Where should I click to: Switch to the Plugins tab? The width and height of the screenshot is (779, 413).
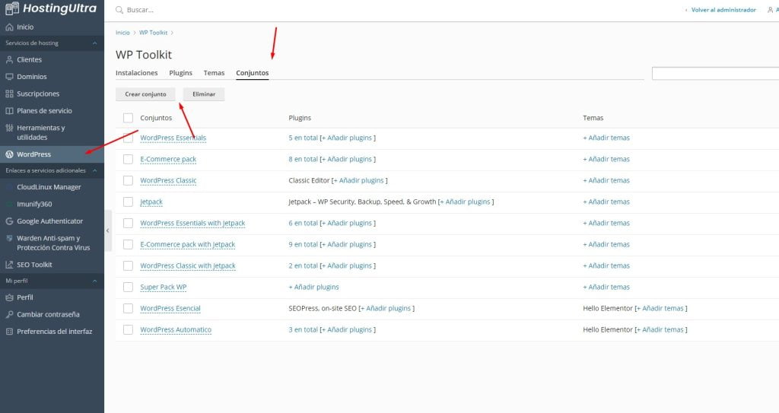point(180,73)
